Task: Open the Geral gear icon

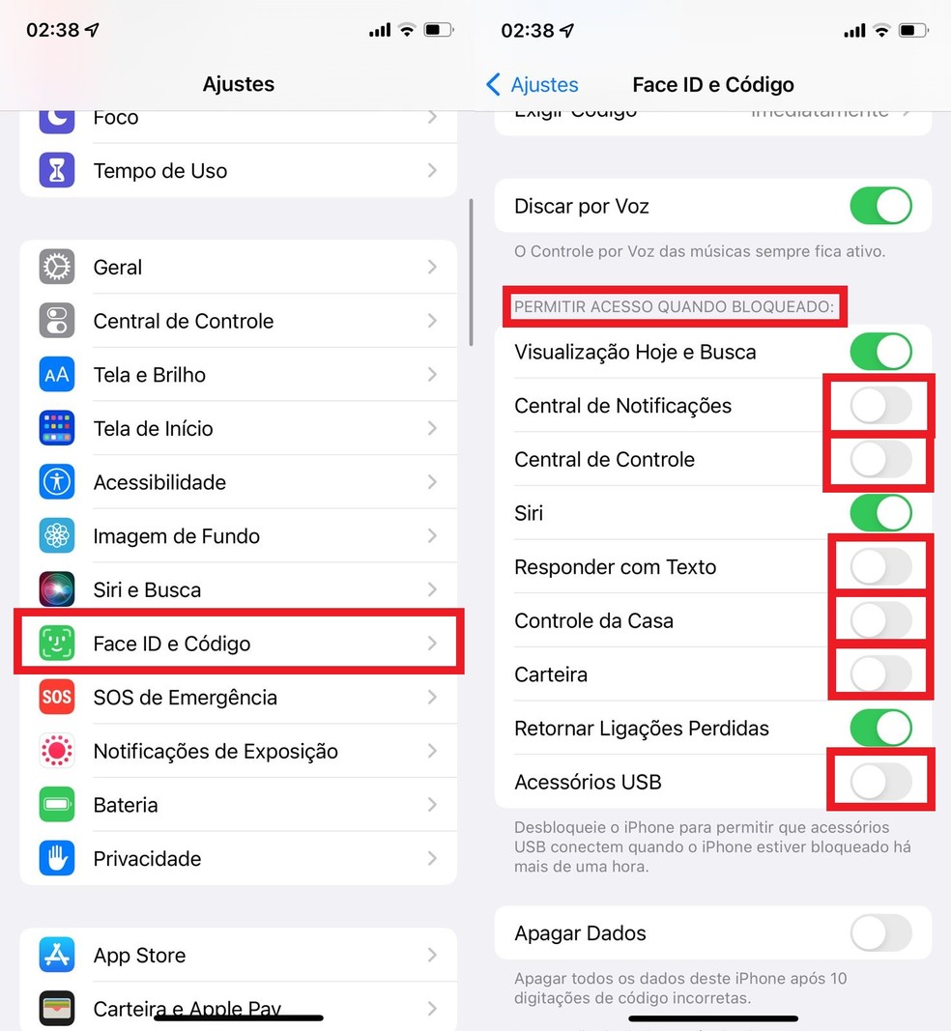Action: pos(57,267)
